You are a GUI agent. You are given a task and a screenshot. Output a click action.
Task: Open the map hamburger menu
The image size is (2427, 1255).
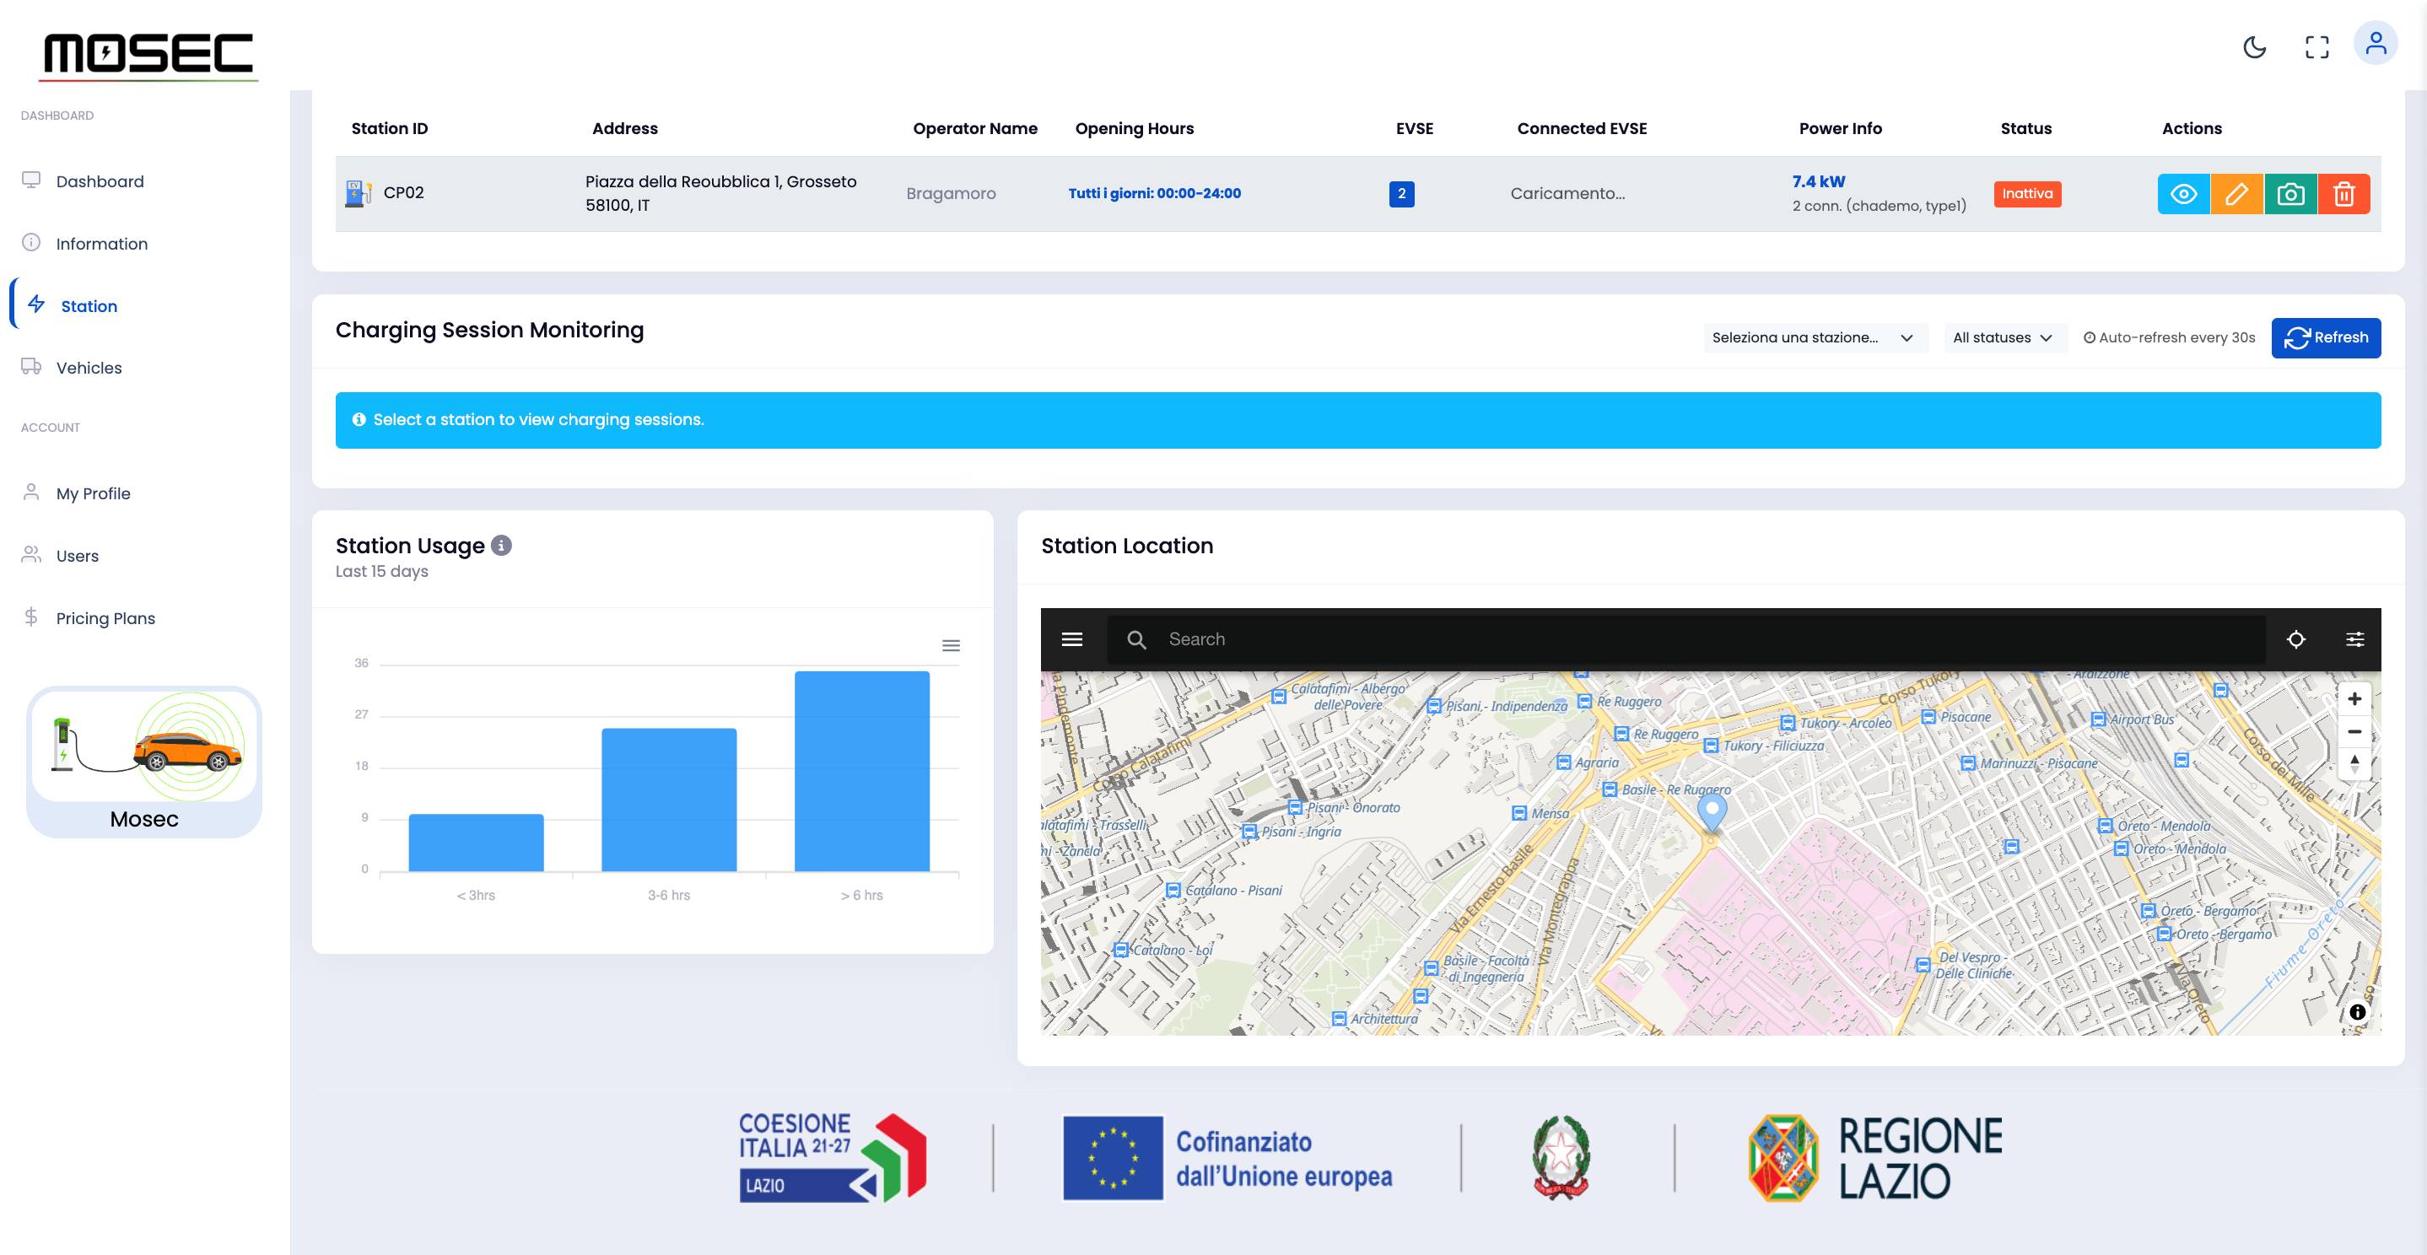(1072, 640)
